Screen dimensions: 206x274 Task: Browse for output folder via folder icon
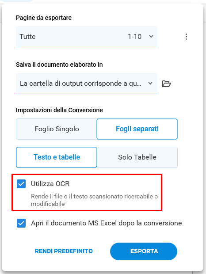[x=166, y=84]
